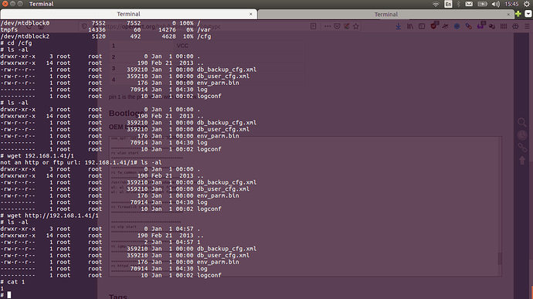Viewport: 533px width, 299px height.
Task: Click the '04:57 .' directory listing row
Action: pyautogui.click(x=100, y=229)
